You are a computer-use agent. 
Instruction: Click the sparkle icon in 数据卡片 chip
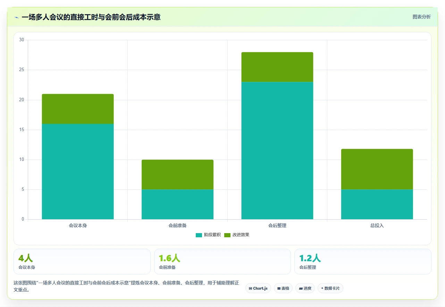[x=322, y=288]
